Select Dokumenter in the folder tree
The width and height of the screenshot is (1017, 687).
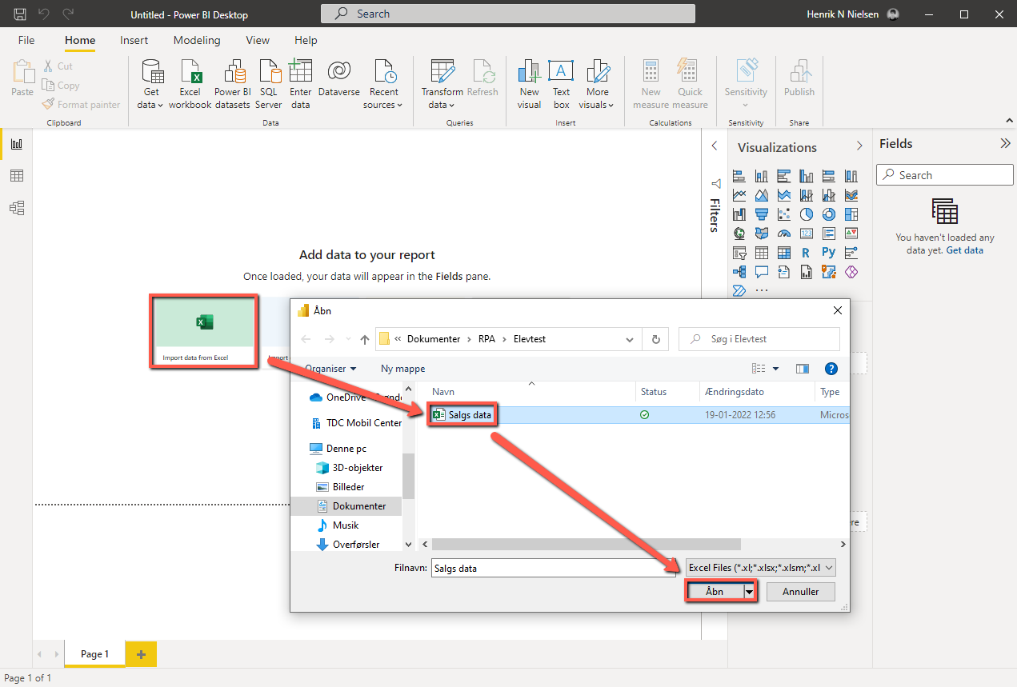pos(359,506)
